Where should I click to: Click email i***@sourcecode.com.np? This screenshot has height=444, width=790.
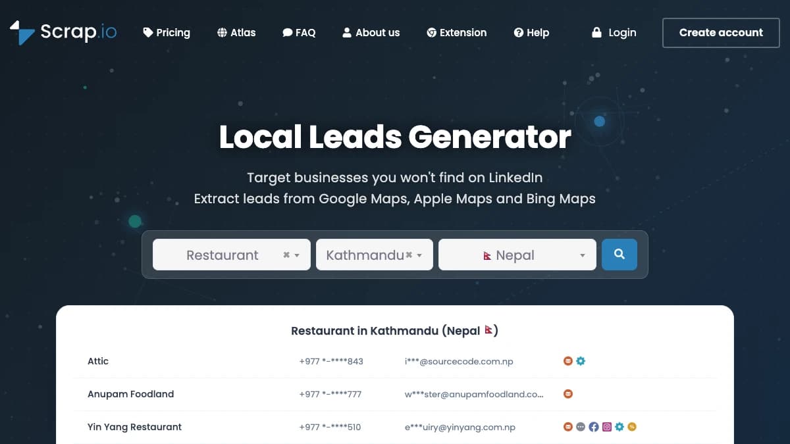coord(459,361)
